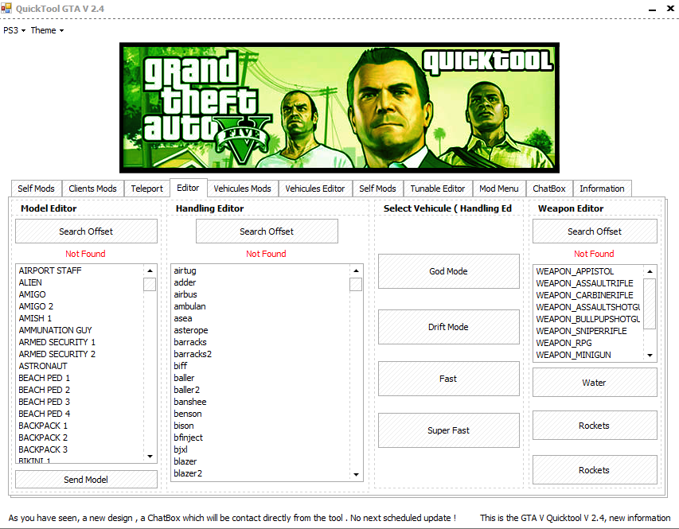This screenshot has width=679, height=529.
Task: Click the Water weapon button
Action: [x=595, y=383]
